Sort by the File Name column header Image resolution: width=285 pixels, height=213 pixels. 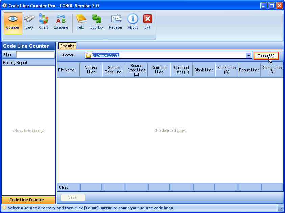(68, 69)
